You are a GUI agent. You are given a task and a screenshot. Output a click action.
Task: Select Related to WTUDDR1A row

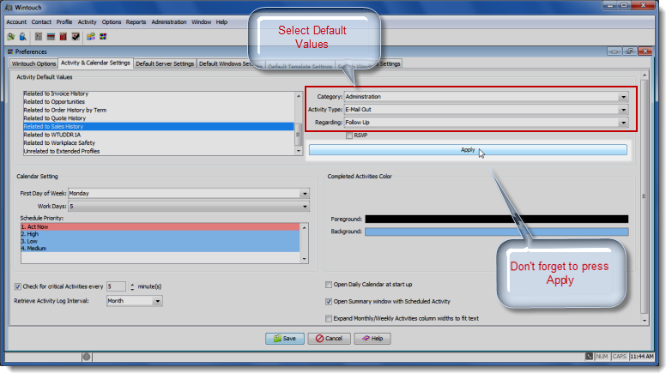click(159, 135)
